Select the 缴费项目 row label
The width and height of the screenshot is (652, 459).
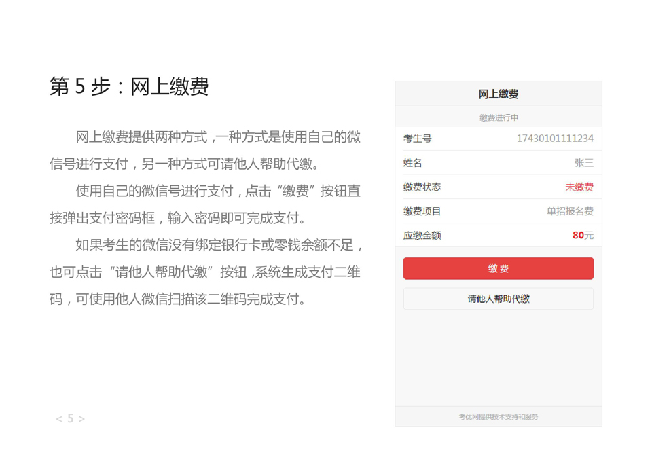point(422,211)
